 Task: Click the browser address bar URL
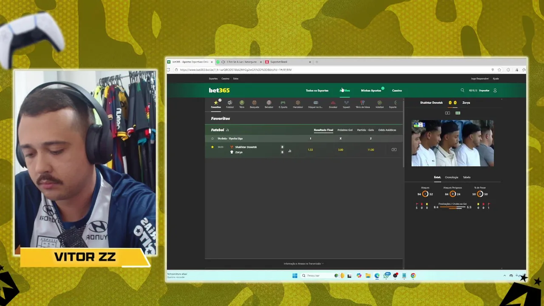(x=236, y=70)
